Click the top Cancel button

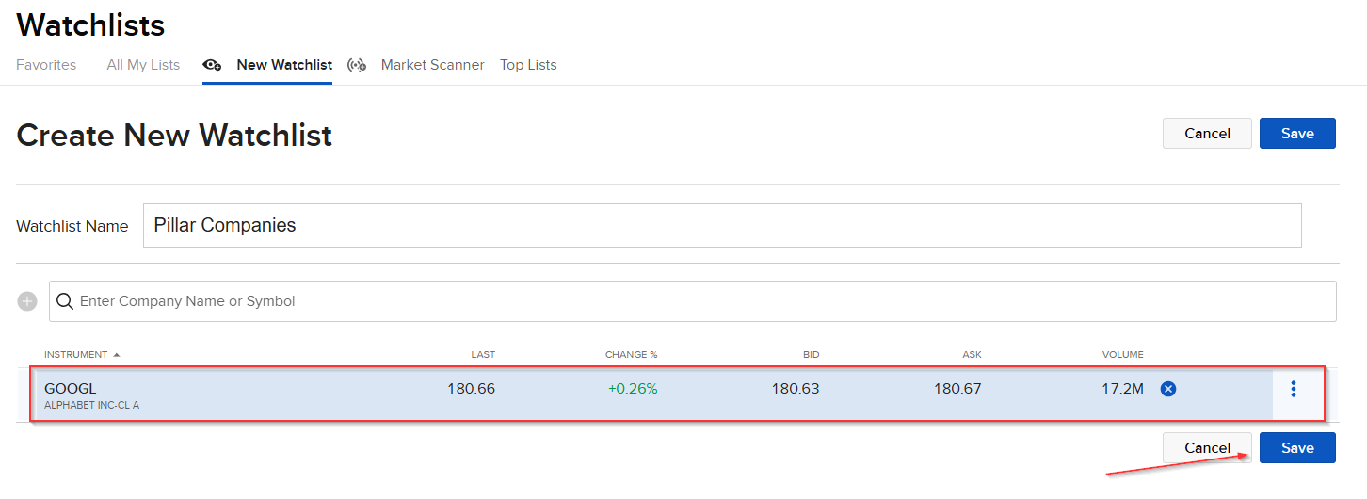1207,134
